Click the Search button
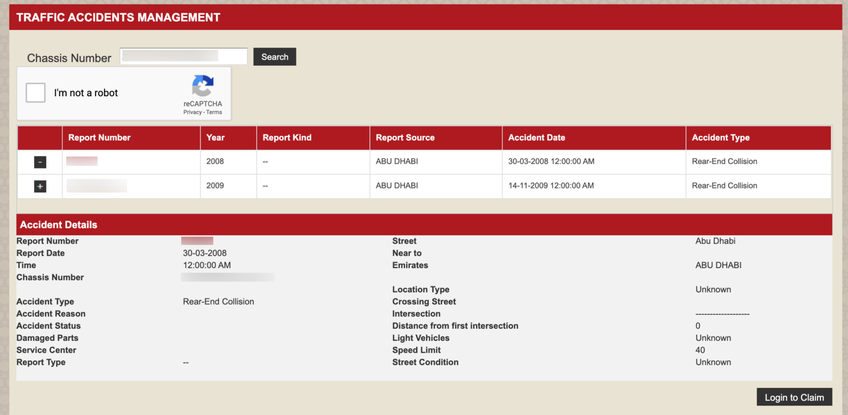 click(x=274, y=56)
